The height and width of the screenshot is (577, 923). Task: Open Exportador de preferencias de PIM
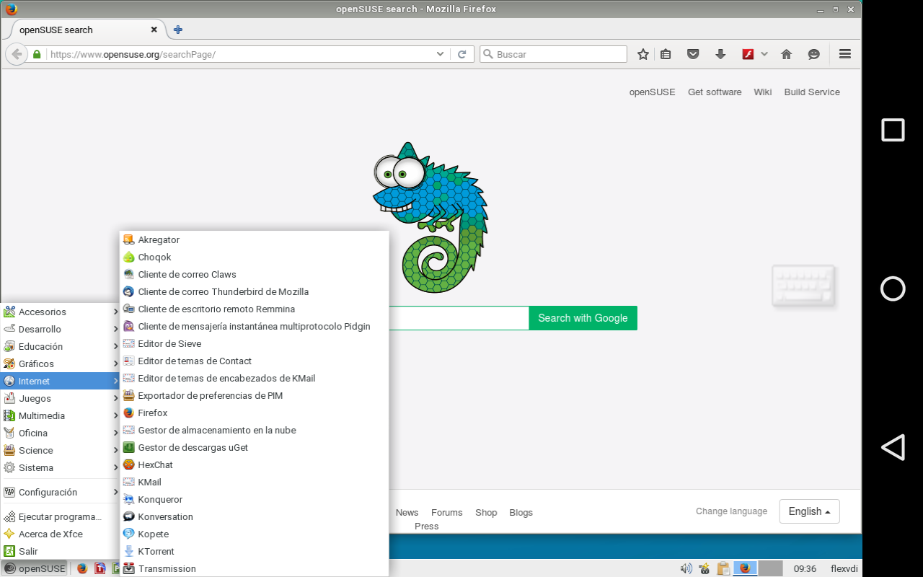[254, 395]
